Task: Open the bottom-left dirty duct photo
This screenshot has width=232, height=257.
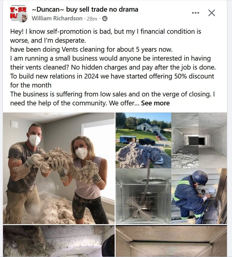Action: 59,241
